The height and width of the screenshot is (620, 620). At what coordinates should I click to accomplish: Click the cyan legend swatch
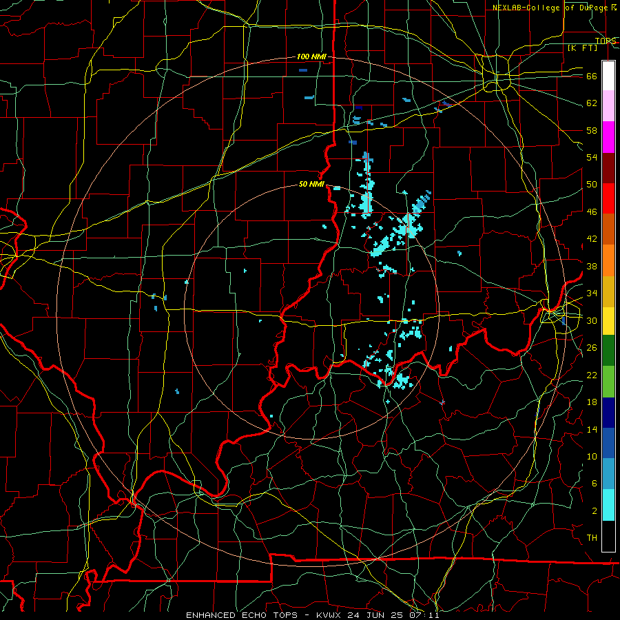coord(608,505)
